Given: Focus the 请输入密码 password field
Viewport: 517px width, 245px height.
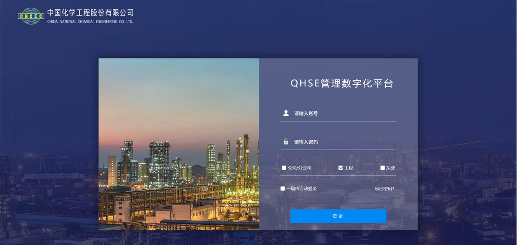Looking at the screenshot, I should [x=338, y=142].
